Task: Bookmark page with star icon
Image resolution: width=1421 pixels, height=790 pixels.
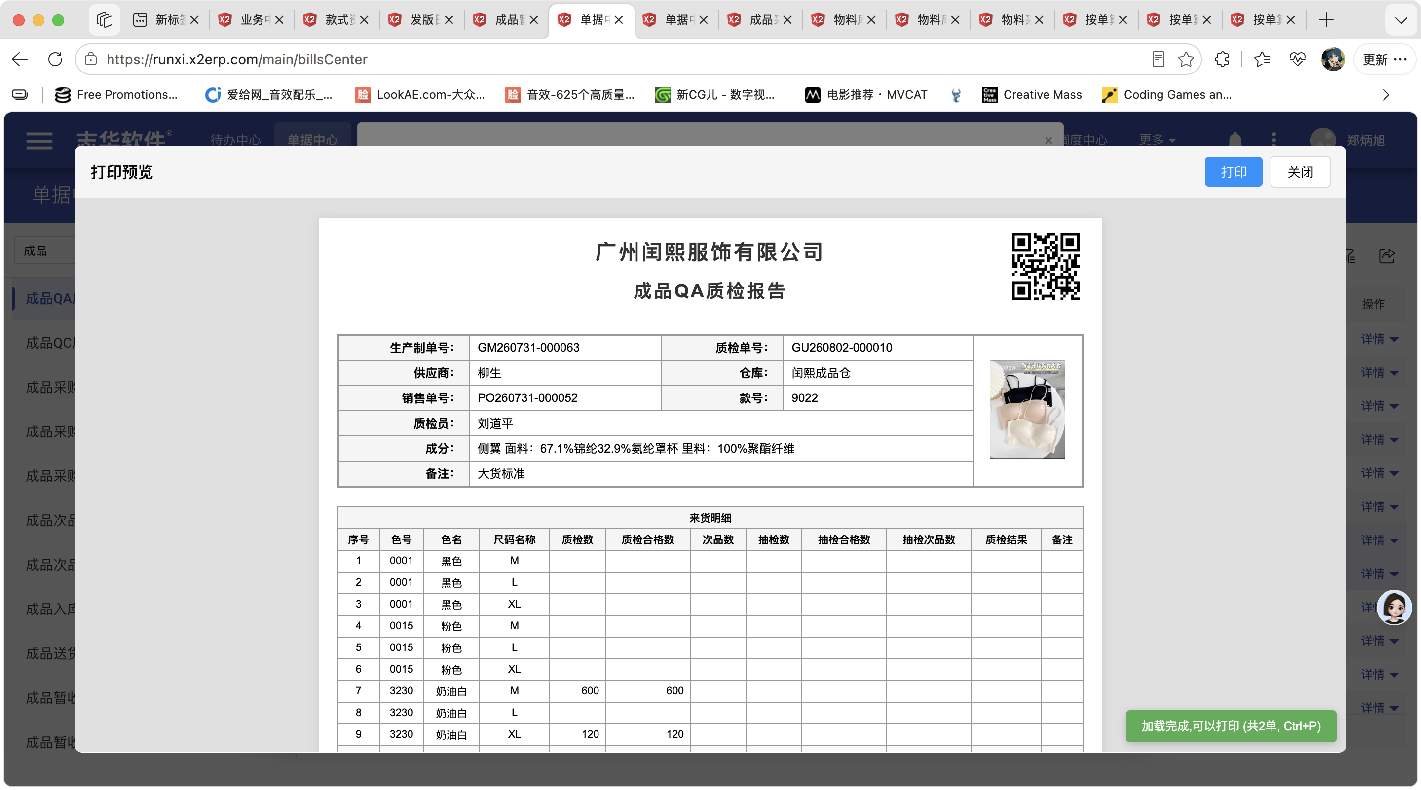Action: tap(1186, 59)
